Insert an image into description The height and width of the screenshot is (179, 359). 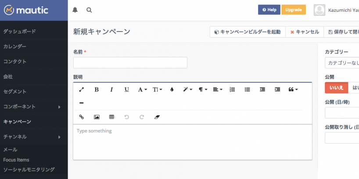97,117
